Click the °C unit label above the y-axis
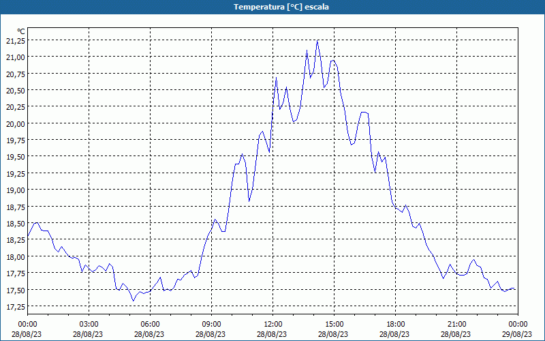The width and height of the screenshot is (545, 341). click(x=21, y=31)
